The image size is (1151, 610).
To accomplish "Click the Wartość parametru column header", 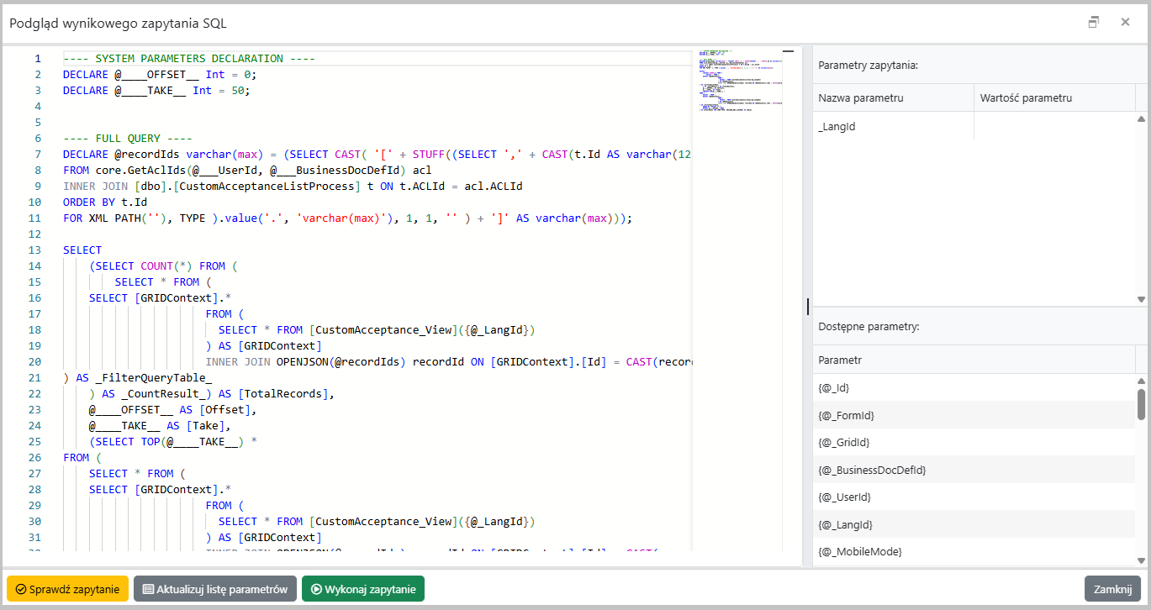I will point(1054,97).
